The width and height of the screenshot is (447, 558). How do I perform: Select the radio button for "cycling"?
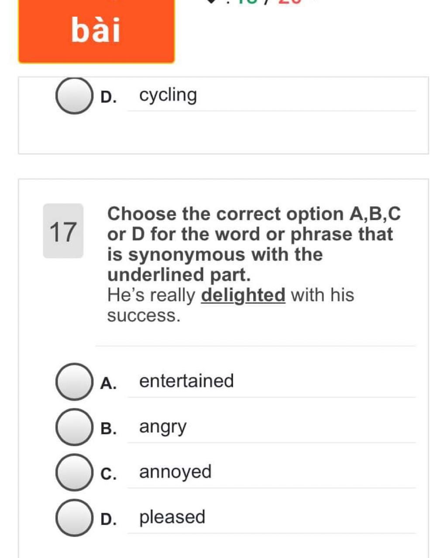click(x=74, y=96)
